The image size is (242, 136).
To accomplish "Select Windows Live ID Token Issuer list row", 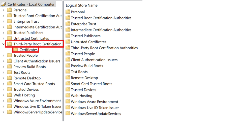I will pos(95,108).
